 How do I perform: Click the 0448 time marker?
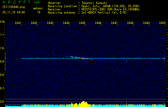[130, 23]
